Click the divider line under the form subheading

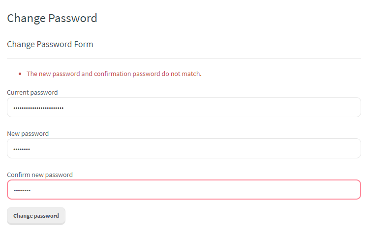[x=184, y=59]
